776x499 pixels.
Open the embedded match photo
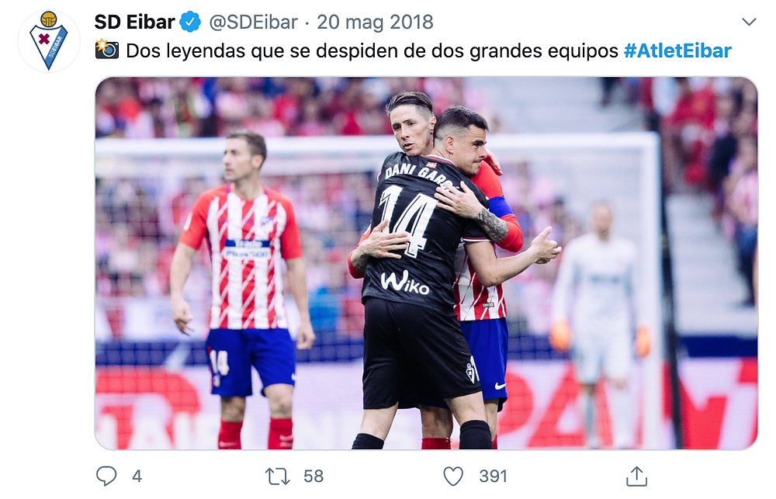click(426, 263)
